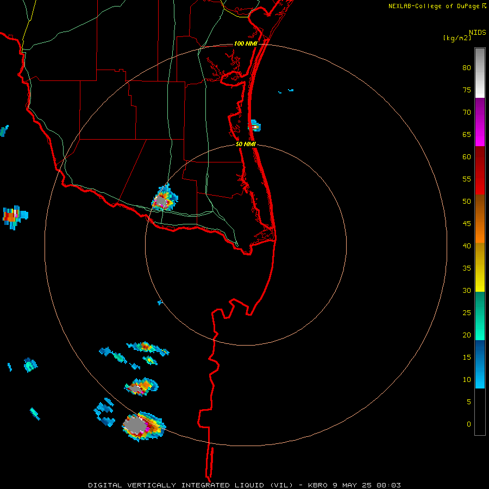Click the scale value 75
This screenshot has height=489, width=489.
pyautogui.click(x=467, y=90)
